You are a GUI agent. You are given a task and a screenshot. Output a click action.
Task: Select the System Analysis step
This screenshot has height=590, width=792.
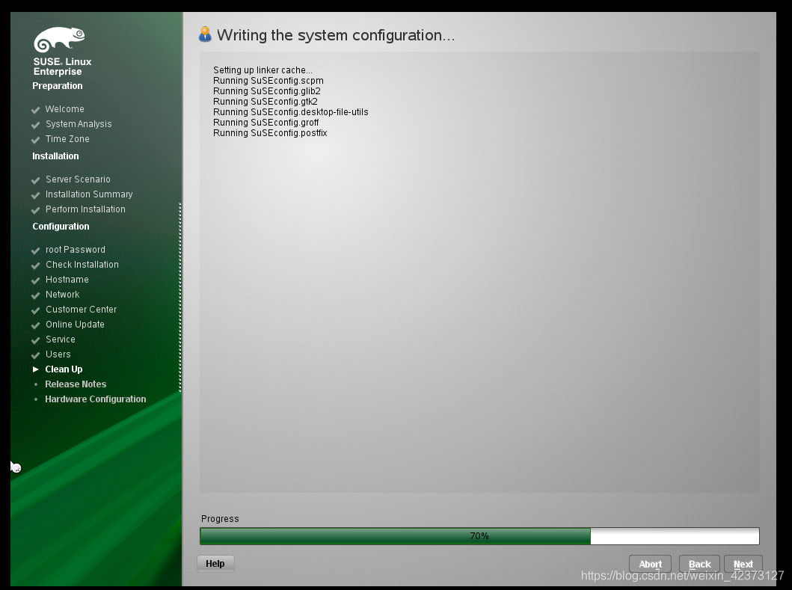click(79, 124)
